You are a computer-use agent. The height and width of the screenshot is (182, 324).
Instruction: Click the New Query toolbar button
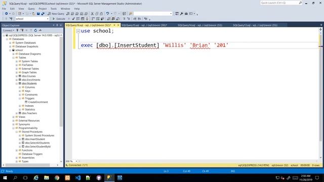(56, 14)
